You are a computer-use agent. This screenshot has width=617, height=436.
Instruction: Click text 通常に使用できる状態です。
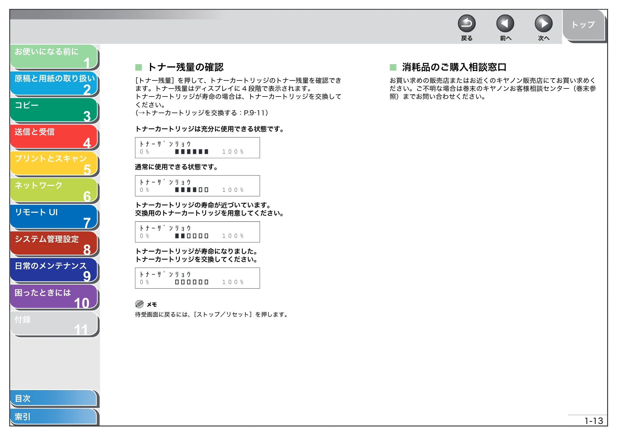[x=177, y=167]
